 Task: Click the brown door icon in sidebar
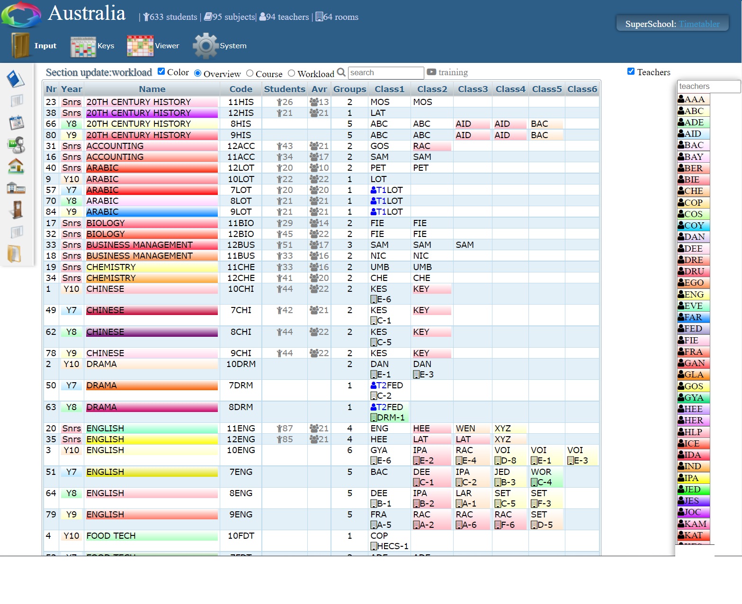(17, 210)
